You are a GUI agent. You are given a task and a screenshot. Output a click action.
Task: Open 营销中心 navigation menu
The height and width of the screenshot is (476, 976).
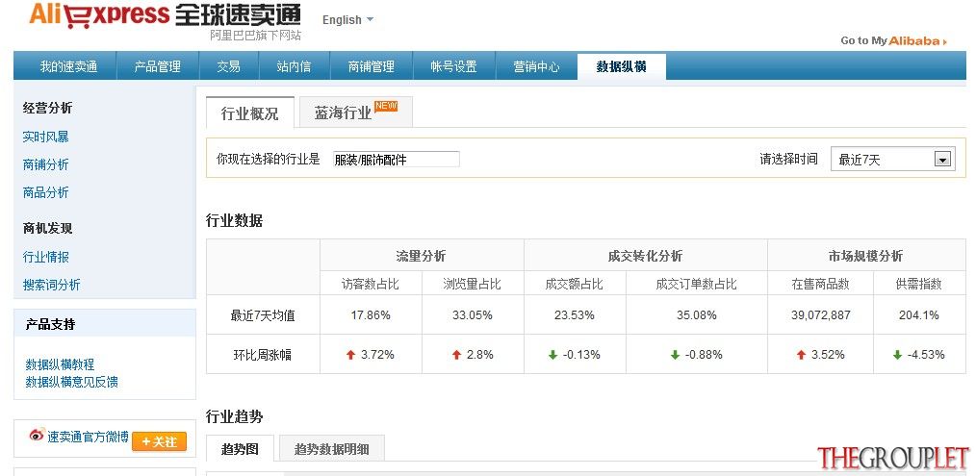(536, 66)
